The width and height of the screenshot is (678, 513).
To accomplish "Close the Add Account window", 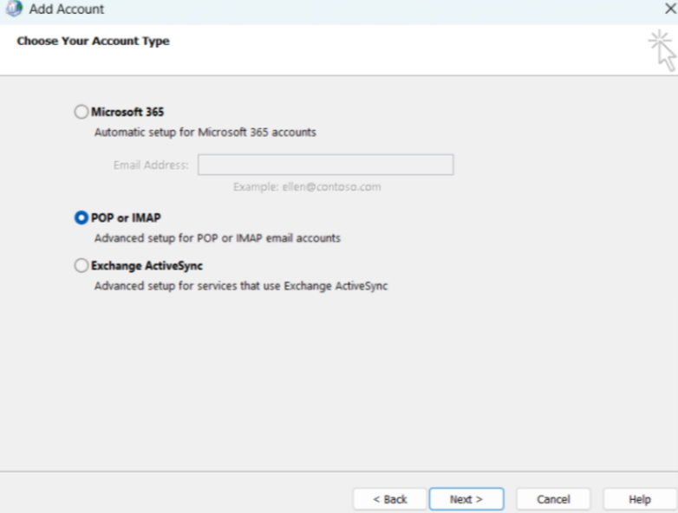I will pos(670,9).
